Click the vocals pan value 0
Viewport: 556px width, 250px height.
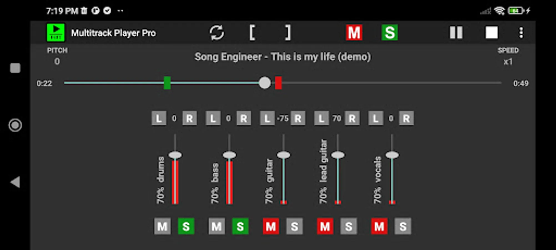point(391,119)
